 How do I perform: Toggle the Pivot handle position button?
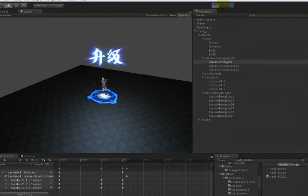[x=40, y=6]
